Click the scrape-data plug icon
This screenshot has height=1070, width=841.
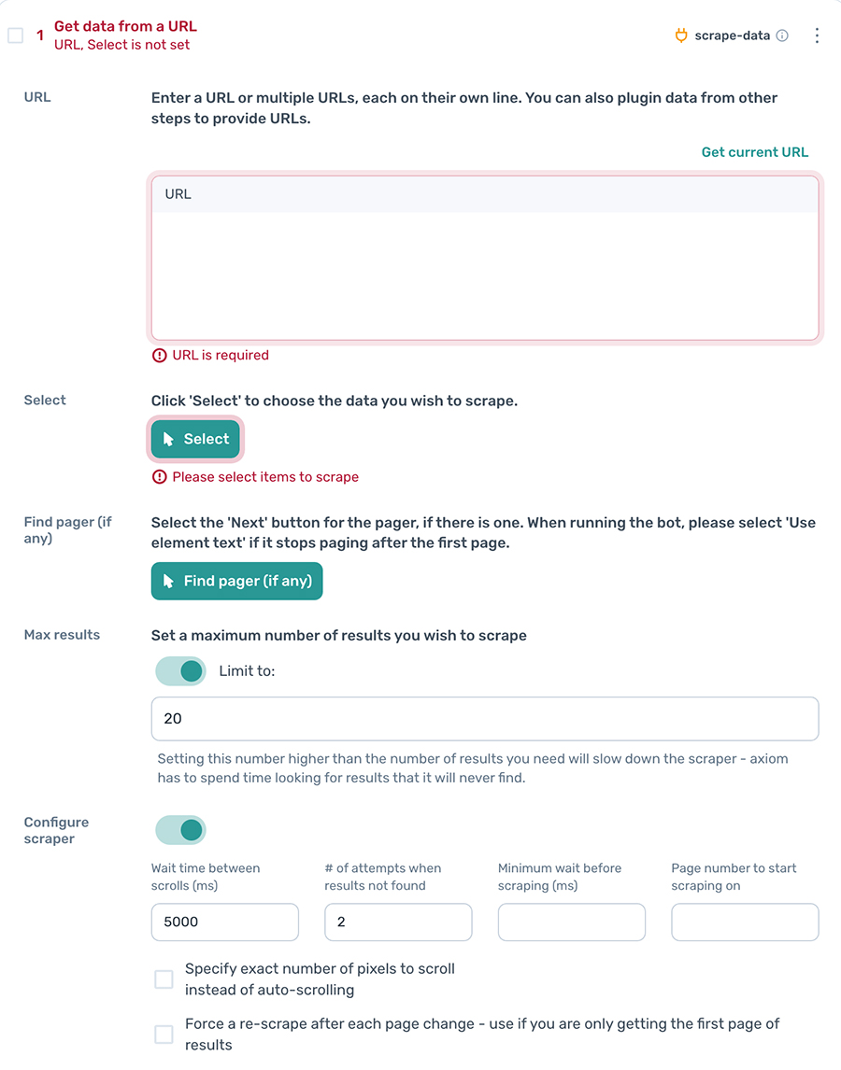680,35
